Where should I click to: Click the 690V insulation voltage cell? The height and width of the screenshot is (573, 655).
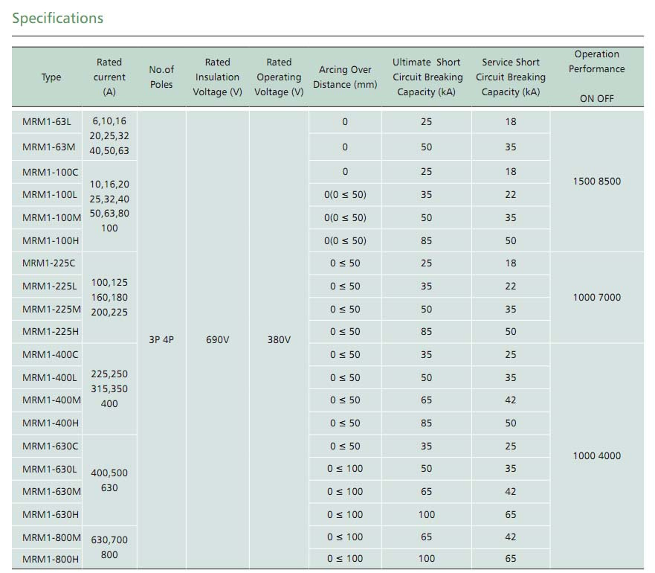point(218,339)
